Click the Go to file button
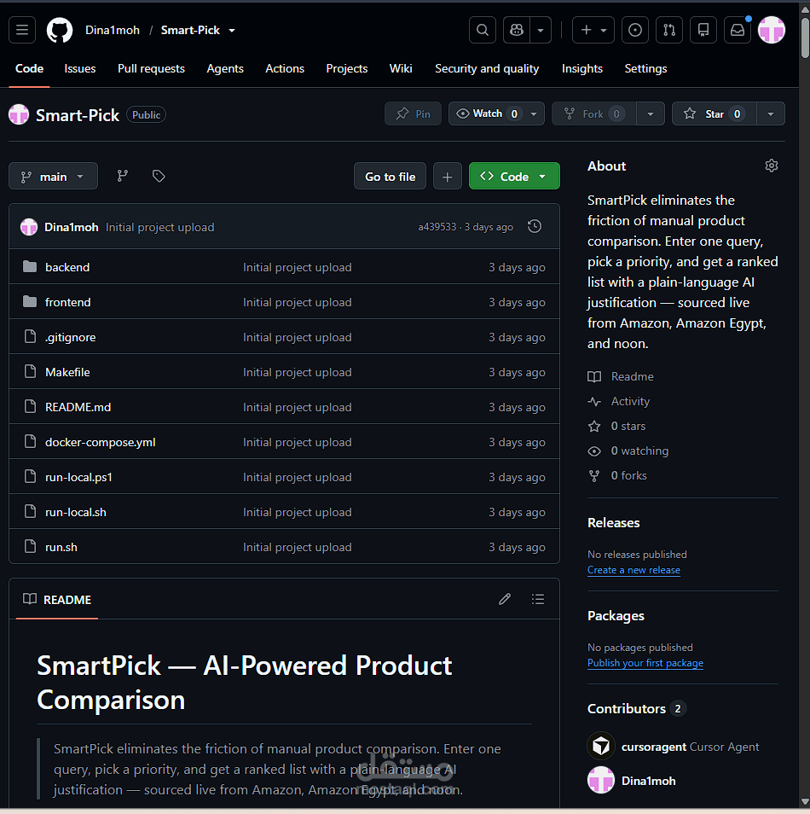Screen dimensions: 810x814 391,177
